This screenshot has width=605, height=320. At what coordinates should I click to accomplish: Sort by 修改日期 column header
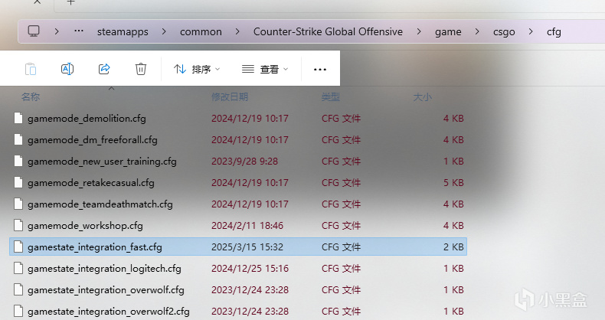[230, 96]
